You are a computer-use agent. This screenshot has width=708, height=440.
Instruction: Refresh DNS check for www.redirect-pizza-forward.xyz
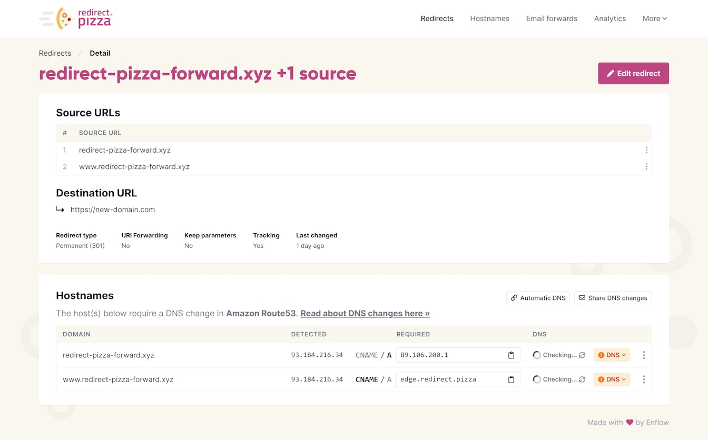pyautogui.click(x=582, y=379)
